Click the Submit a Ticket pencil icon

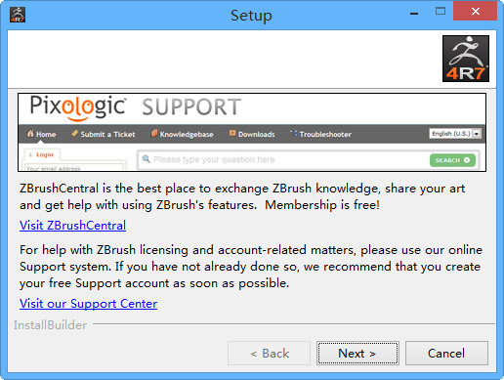74,133
